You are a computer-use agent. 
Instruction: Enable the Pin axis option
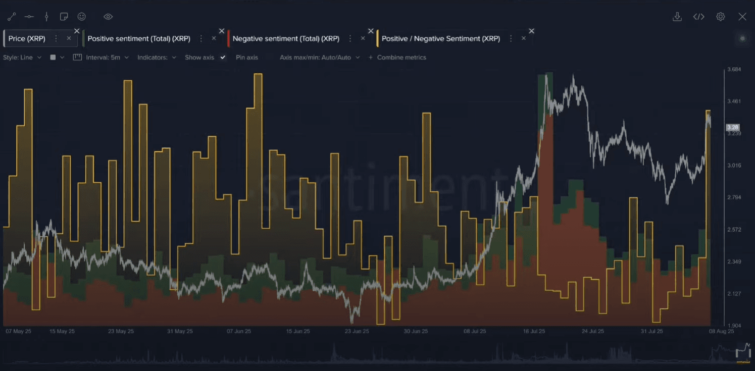246,58
